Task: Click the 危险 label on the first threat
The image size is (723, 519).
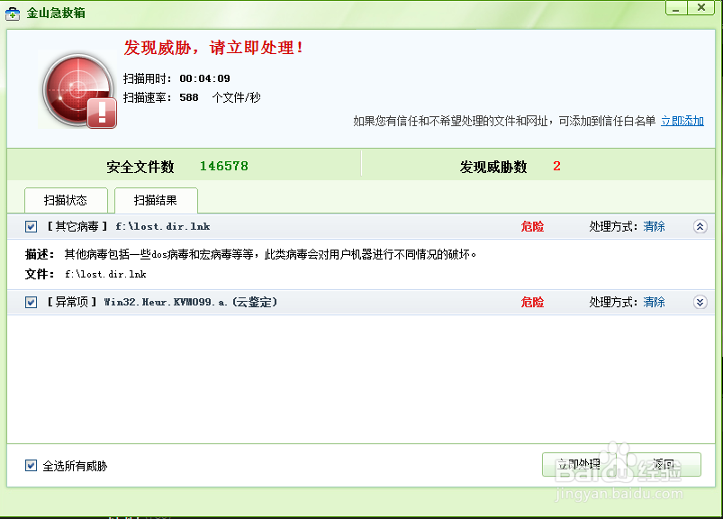Action: pyautogui.click(x=532, y=226)
